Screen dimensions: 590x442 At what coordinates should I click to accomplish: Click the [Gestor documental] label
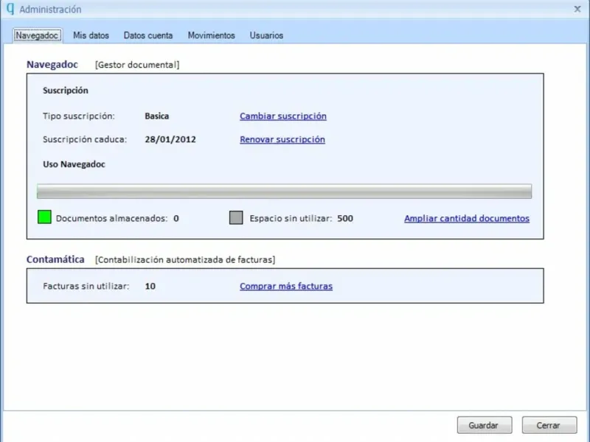point(137,65)
